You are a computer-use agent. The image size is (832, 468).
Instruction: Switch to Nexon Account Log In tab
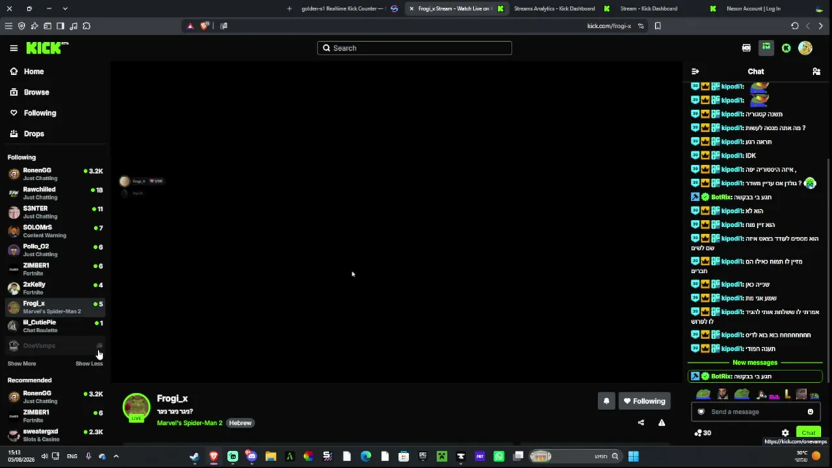point(754,8)
